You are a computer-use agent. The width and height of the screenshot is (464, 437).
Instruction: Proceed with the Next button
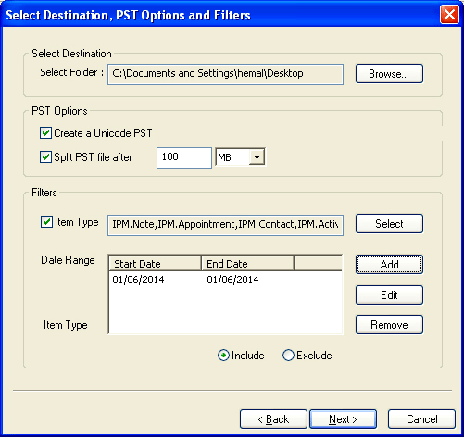point(343,419)
